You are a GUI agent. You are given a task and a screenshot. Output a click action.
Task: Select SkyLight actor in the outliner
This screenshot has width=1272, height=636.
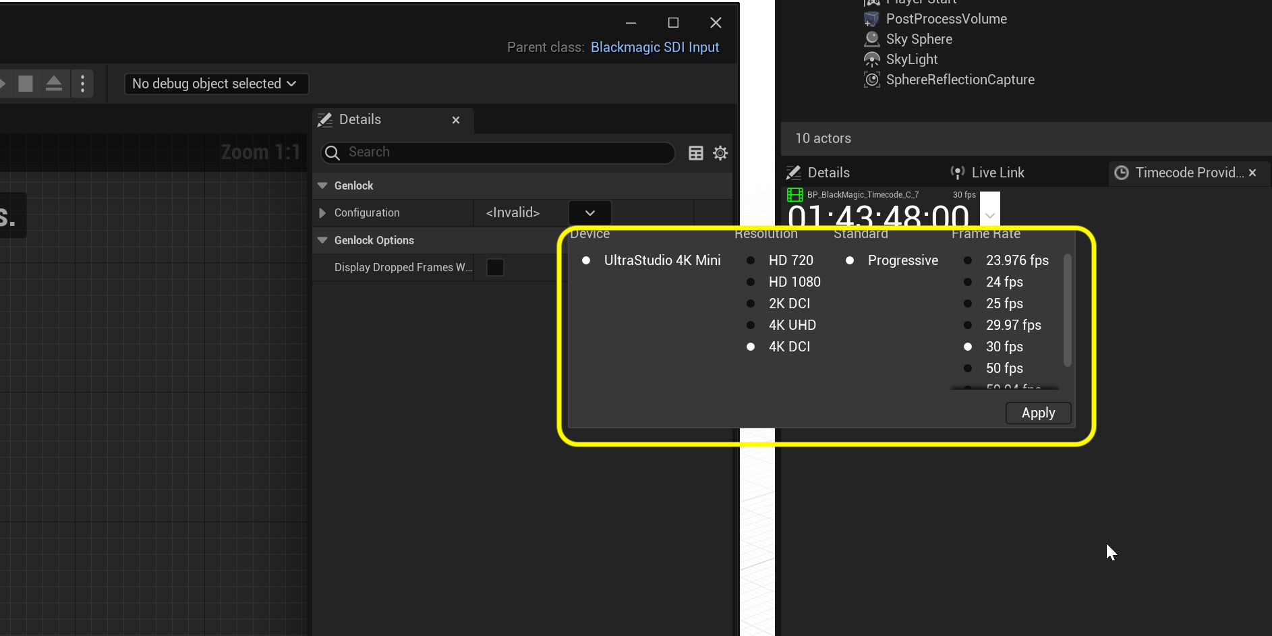tap(912, 59)
